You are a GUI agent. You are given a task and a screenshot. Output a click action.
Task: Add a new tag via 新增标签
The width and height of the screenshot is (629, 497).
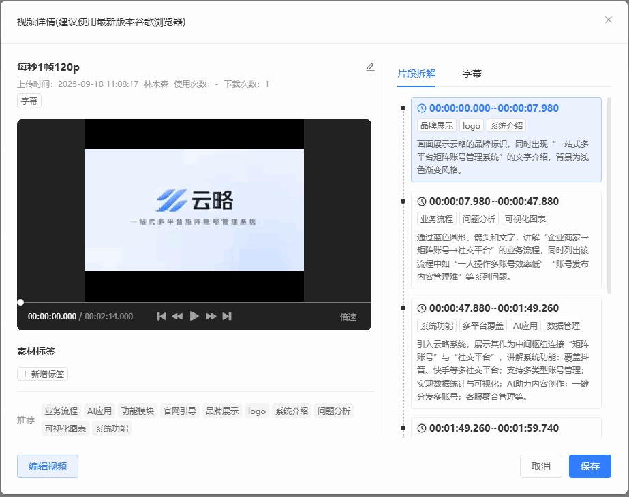pyautogui.click(x=42, y=374)
